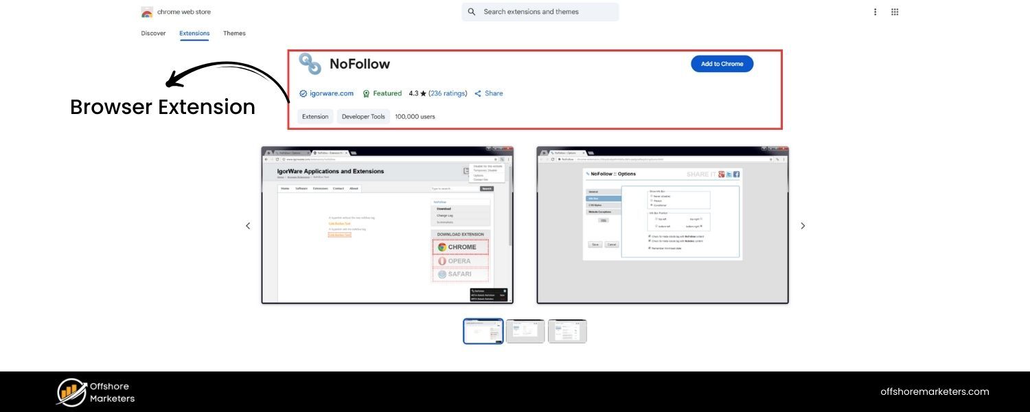Click the next screenshot arrow

click(802, 225)
